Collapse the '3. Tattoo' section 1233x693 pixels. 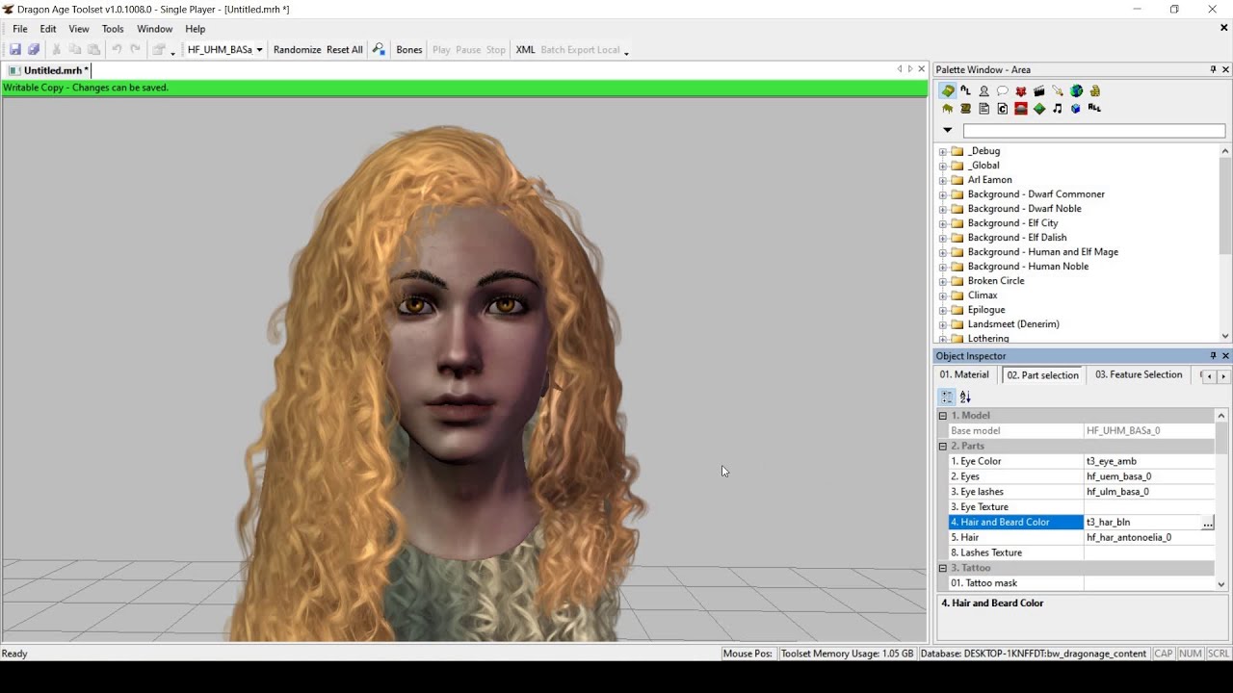[x=943, y=569]
